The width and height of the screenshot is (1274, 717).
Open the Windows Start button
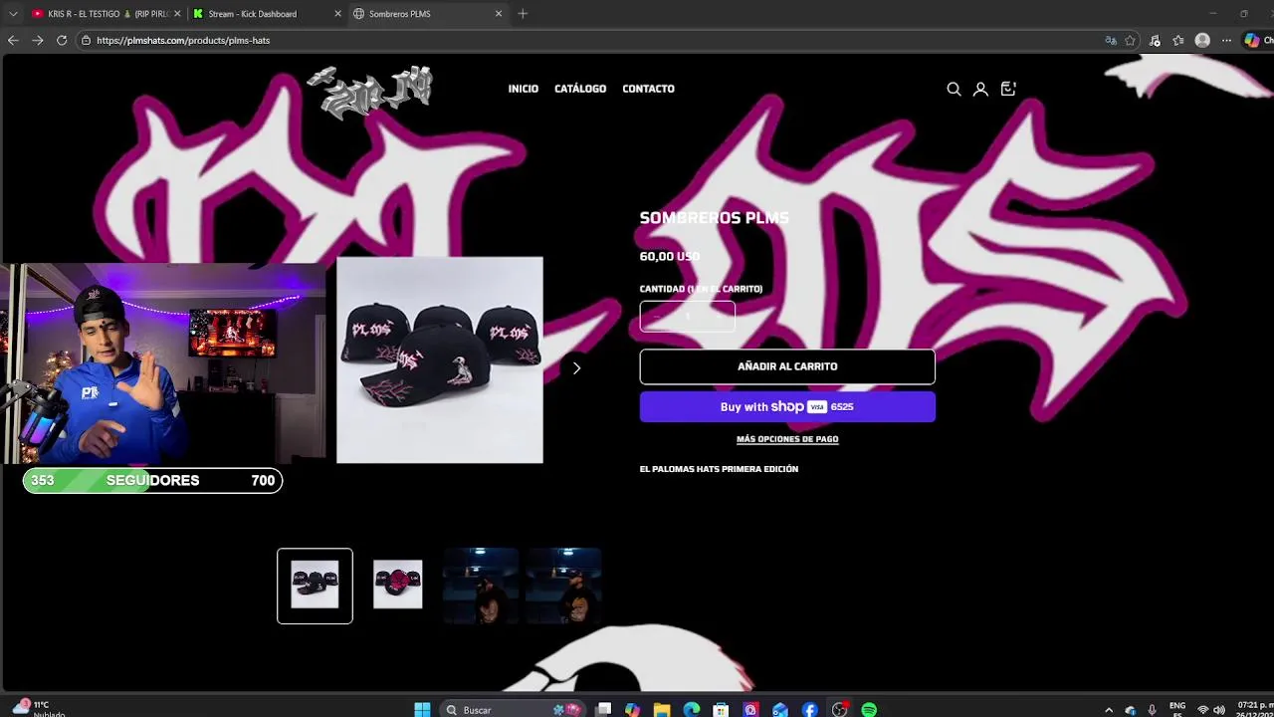tap(422, 709)
